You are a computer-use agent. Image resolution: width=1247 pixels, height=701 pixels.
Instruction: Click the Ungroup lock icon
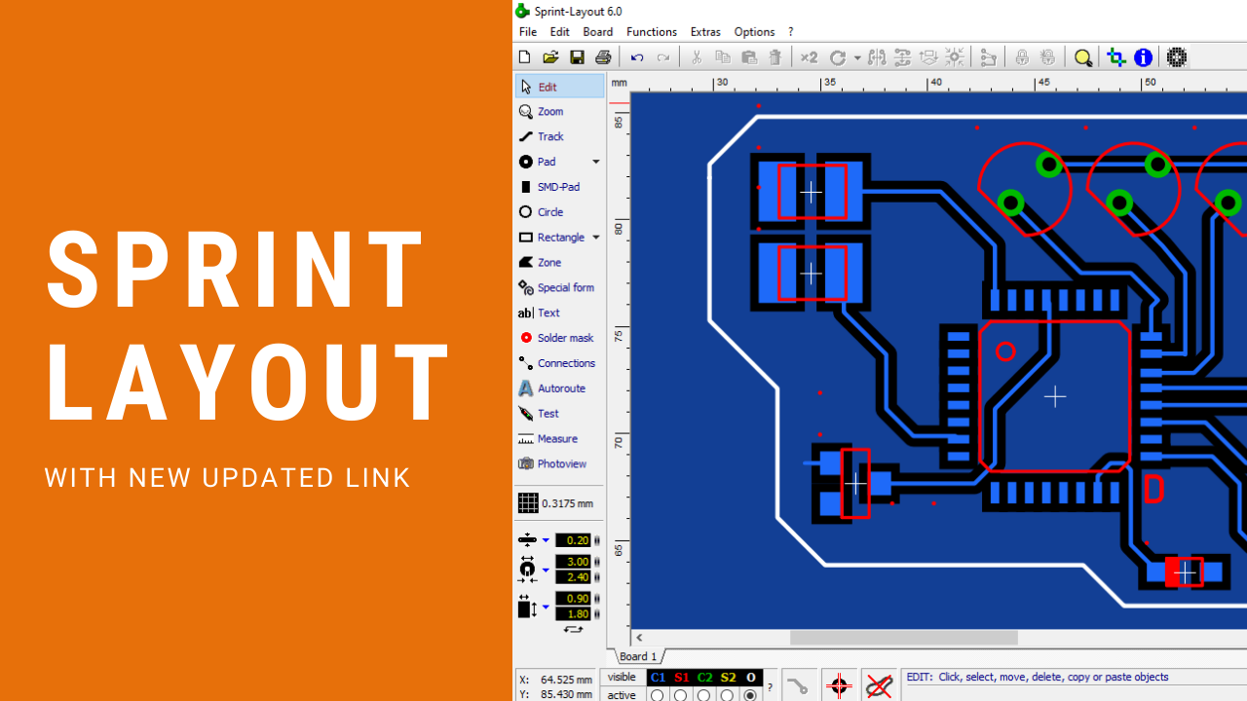click(x=1048, y=57)
